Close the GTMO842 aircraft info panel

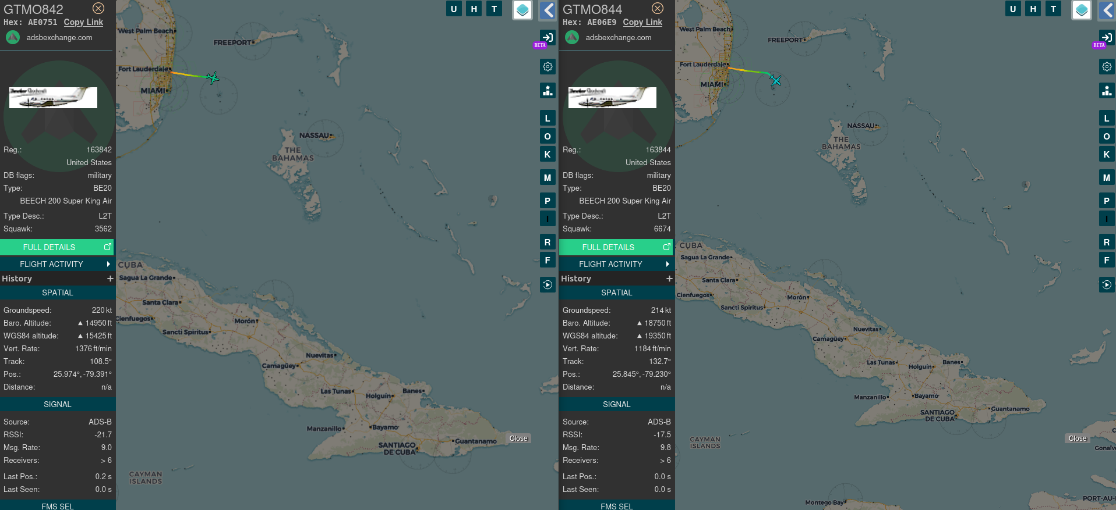point(98,8)
